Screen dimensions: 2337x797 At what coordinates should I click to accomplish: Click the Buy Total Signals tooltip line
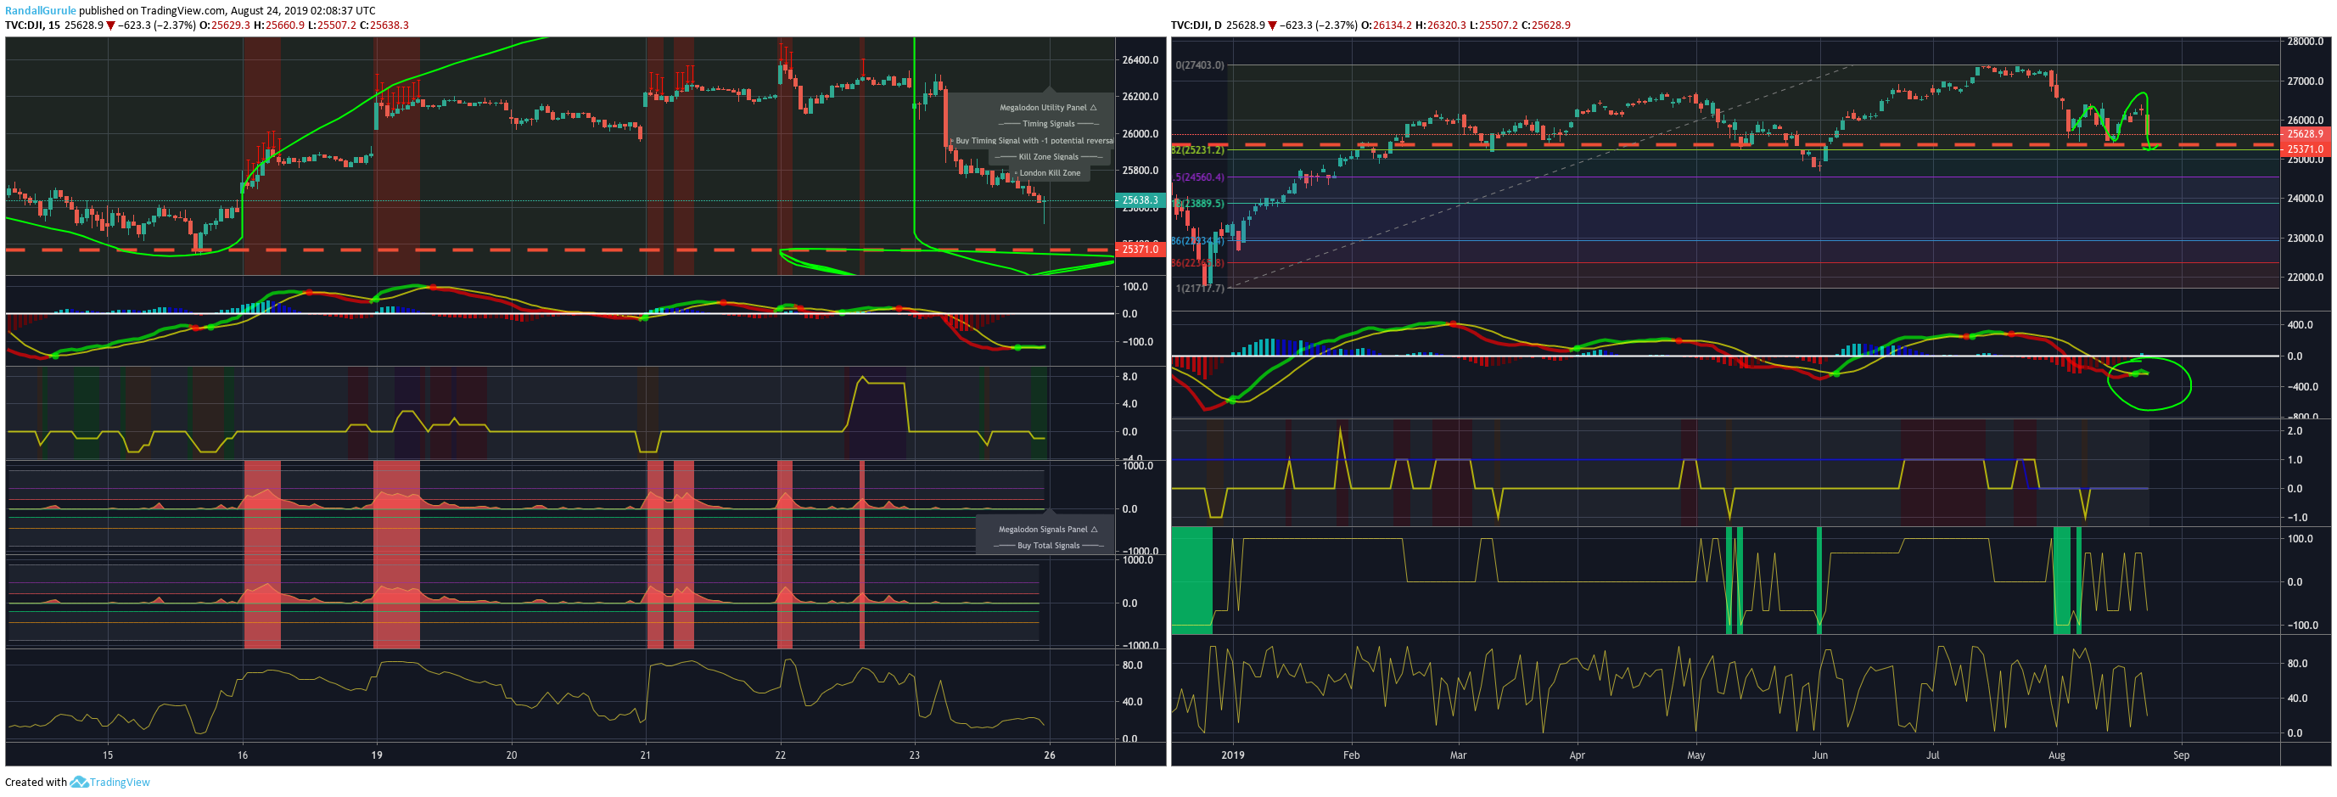[1048, 546]
